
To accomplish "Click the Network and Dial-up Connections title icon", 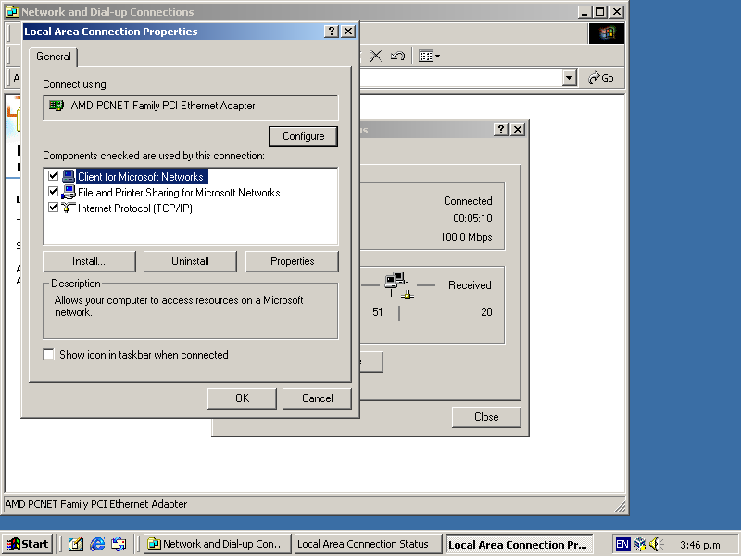I will point(13,12).
